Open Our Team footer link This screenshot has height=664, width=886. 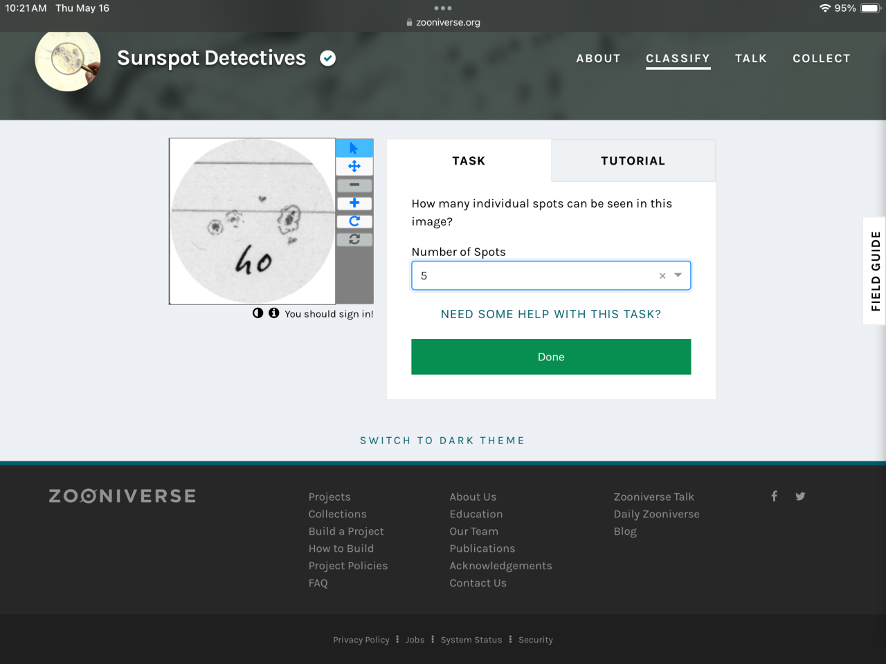click(x=474, y=531)
